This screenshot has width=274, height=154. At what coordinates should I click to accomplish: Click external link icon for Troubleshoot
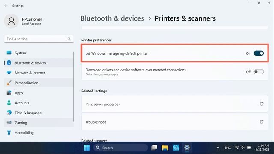262,121
